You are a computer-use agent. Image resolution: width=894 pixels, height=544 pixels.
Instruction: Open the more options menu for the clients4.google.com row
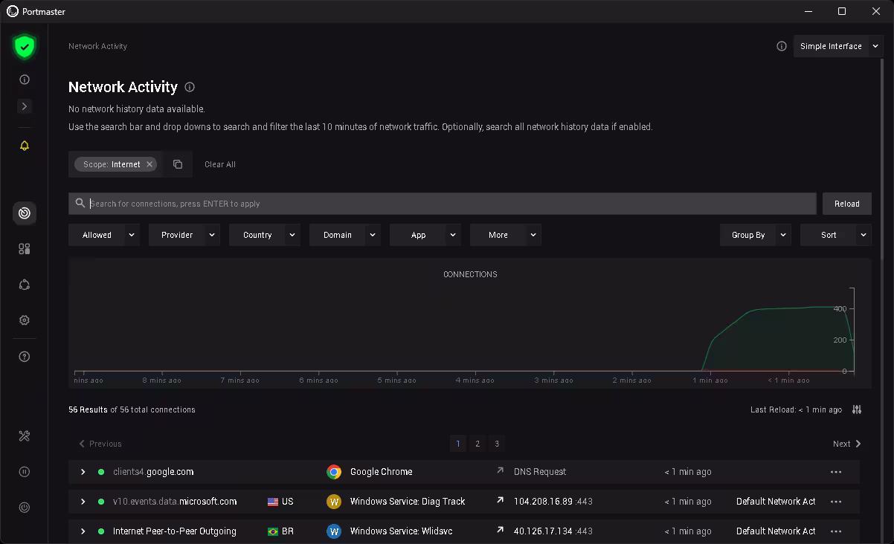836,472
